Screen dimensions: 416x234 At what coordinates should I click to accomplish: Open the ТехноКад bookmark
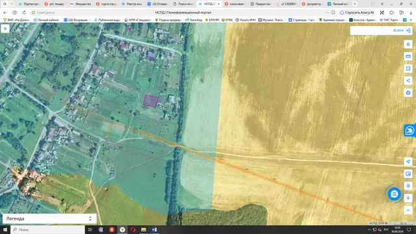point(194,20)
